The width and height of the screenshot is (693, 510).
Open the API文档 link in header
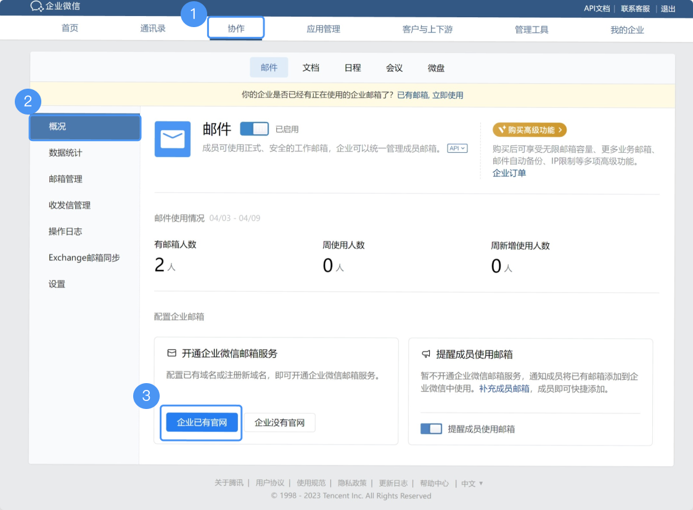pos(597,9)
